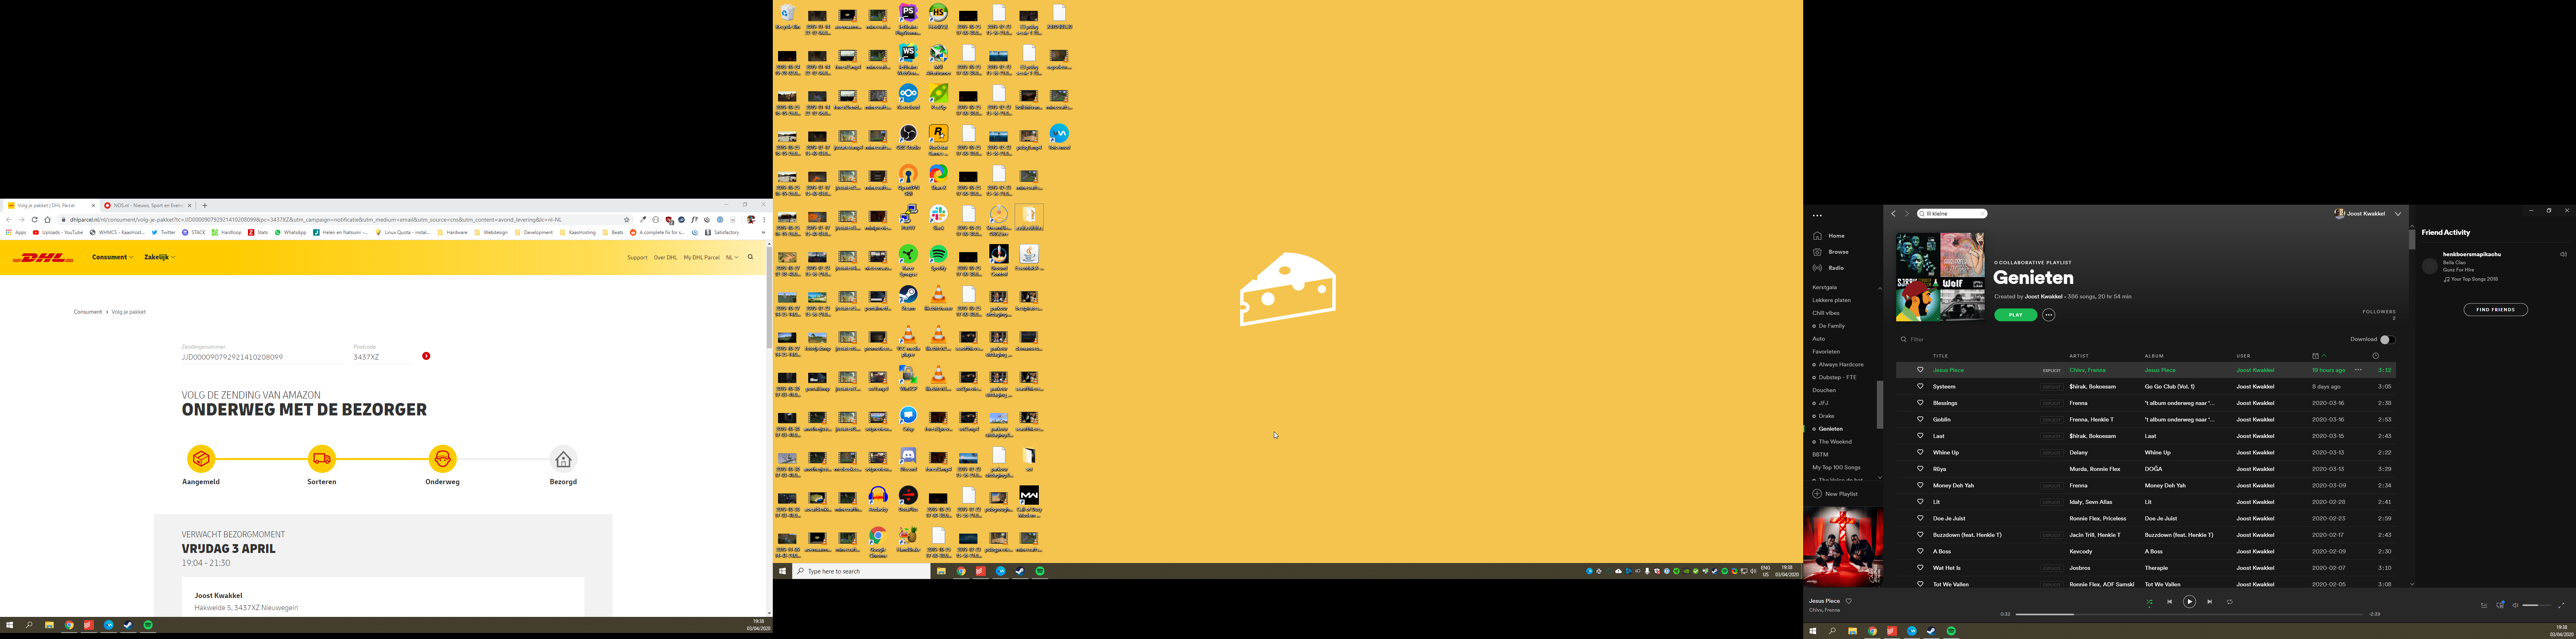Switch to the NOS.nl browser tab
This screenshot has width=2576, height=639.
point(145,205)
